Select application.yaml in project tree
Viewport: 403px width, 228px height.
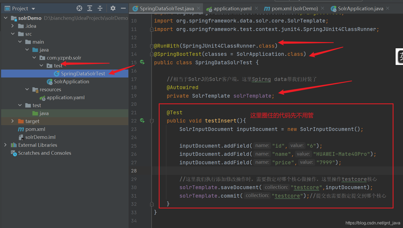(x=66, y=97)
